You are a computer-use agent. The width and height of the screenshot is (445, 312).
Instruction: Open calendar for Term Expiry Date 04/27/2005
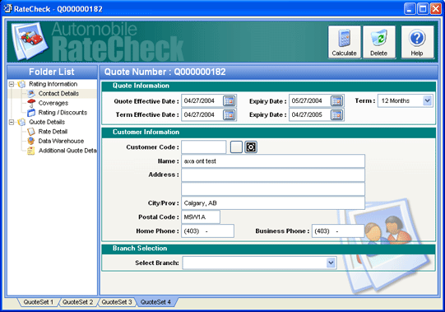point(337,114)
